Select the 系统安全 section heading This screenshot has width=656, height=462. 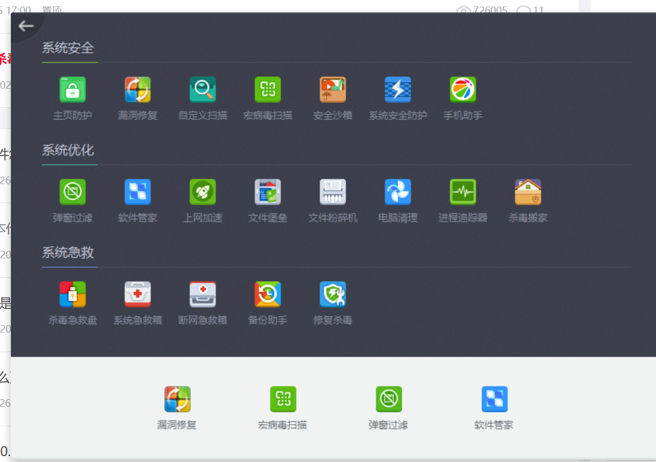click(68, 48)
